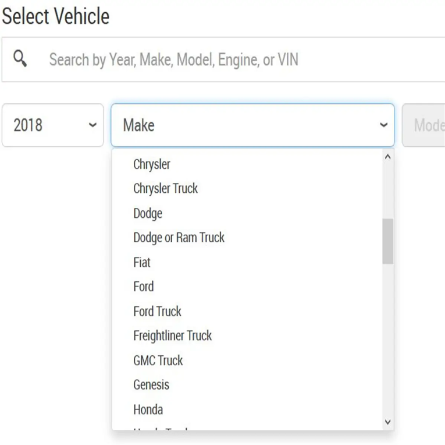Click the list scrollbar up arrow
The height and width of the screenshot is (445, 445).
point(387,157)
